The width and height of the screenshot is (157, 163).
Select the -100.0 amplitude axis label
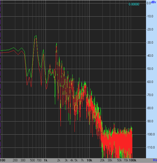click(151, 134)
